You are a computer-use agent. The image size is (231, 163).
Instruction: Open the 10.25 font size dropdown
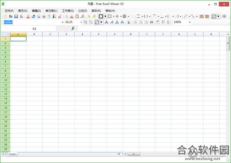[81, 22]
